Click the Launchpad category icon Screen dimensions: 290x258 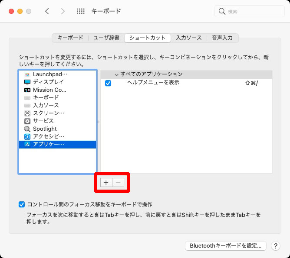[x=27, y=74]
